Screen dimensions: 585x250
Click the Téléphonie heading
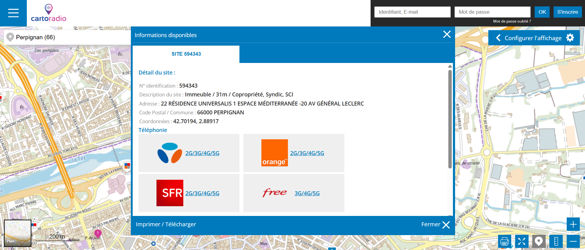click(x=153, y=130)
